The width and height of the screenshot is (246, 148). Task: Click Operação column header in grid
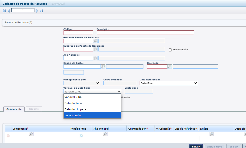[x=240, y=129]
